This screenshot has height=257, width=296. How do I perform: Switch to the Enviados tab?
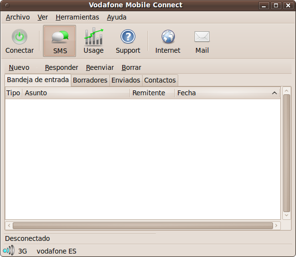pos(126,80)
